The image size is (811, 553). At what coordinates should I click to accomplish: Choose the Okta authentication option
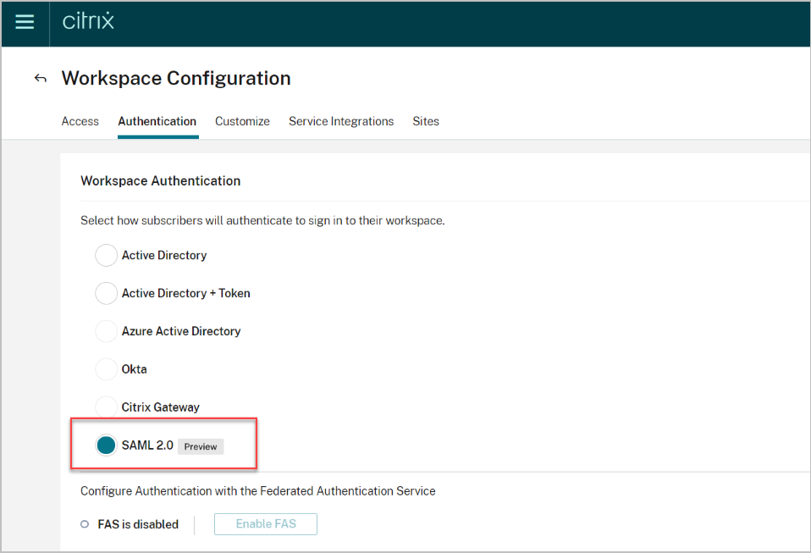point(106,369)
